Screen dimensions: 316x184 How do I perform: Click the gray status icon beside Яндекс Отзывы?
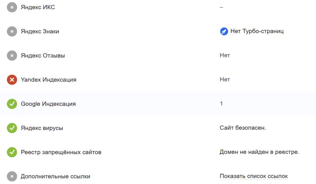point(12,56)
